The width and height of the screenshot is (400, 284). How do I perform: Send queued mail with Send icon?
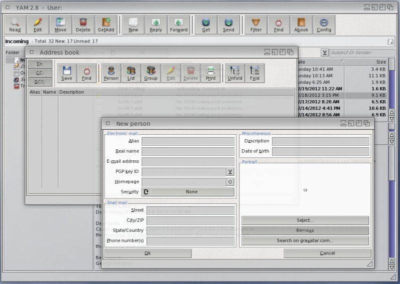[228, 24]
